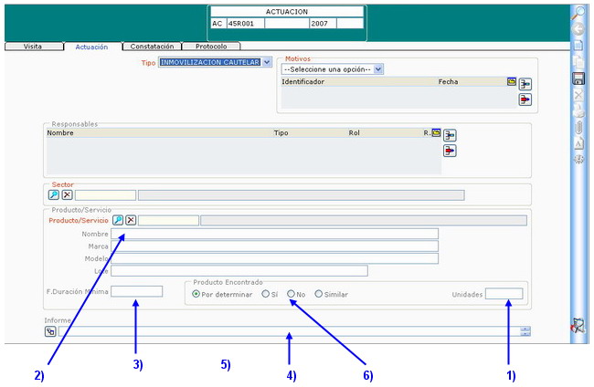Click the add Responsables row icon

point(450,135)
